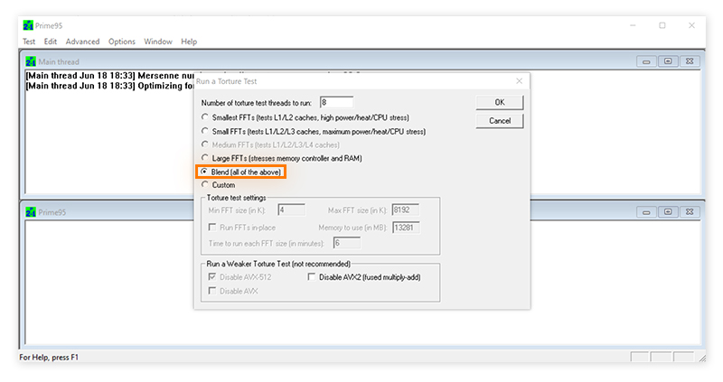Click the OK button
The height and width of the screenshot is (382, 723).
pos(500,102)
